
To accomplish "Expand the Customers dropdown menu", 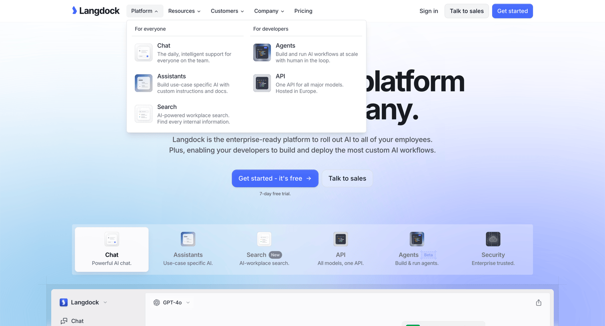I will point(227,11).
